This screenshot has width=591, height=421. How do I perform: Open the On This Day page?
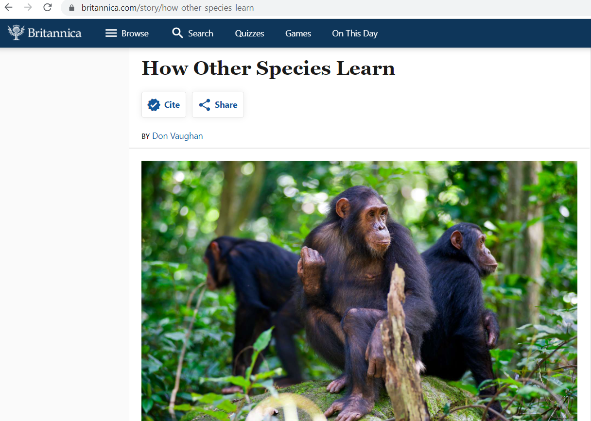(x=355, y=34)
